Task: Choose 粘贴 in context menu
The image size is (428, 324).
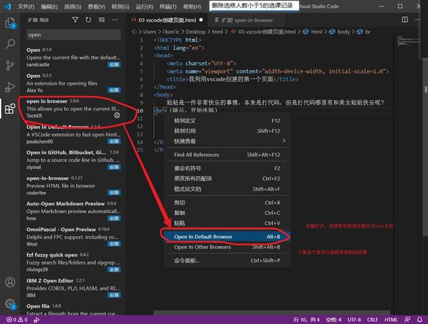Action: pos(227,223)
